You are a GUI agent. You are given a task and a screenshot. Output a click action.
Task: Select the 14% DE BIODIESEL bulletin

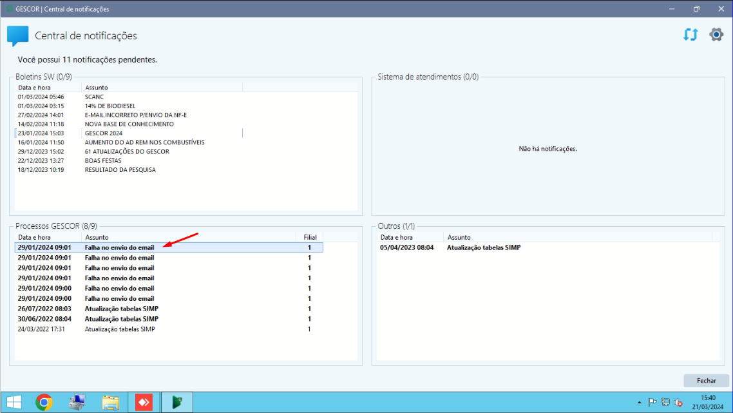pos(129,106)
